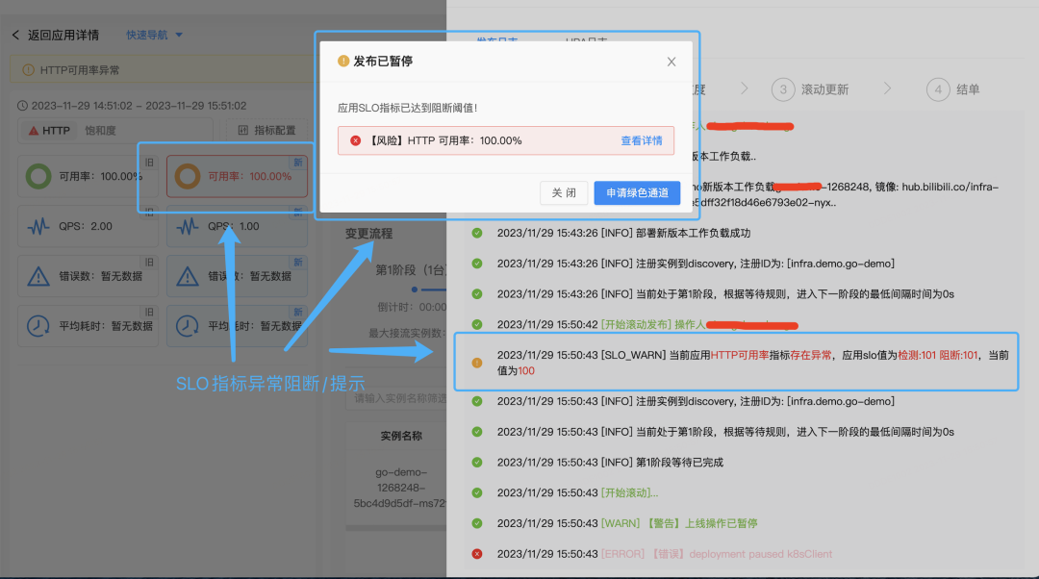Select the 15:50:42 [开始滚动发布] log line
The image size is (1039, 579).
pos(647,325)
